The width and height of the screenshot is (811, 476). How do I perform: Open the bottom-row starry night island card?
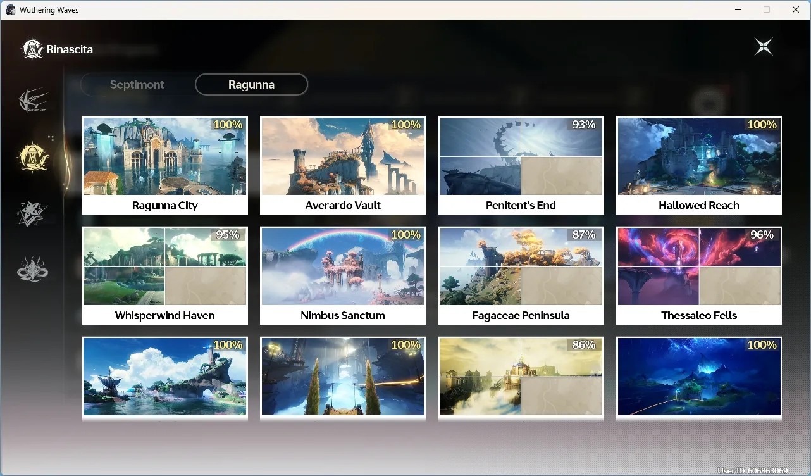pos(699,378)
